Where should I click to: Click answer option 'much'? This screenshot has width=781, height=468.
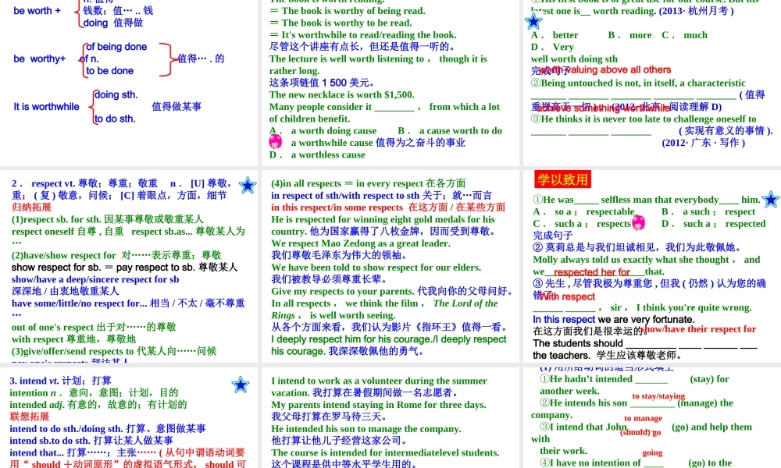(x=695, y=35)
